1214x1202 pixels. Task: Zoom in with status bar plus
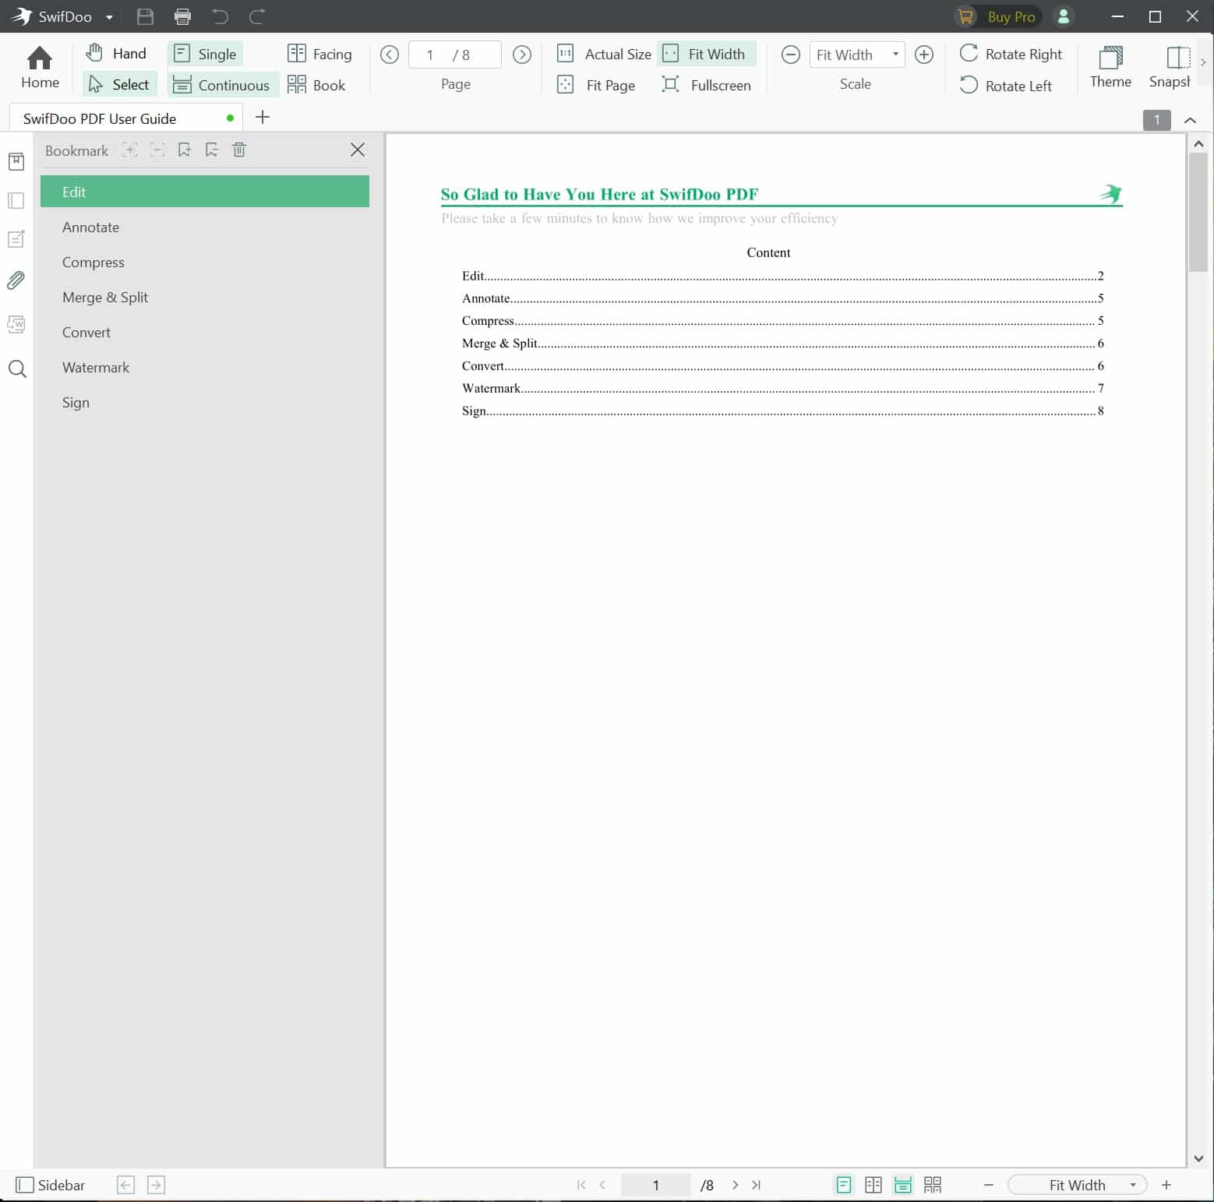(1166, 1185)
